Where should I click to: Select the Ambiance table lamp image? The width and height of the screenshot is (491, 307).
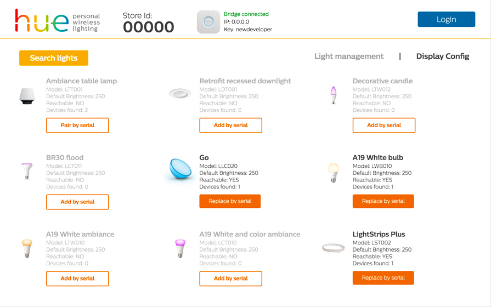click(x=27, y=96)
